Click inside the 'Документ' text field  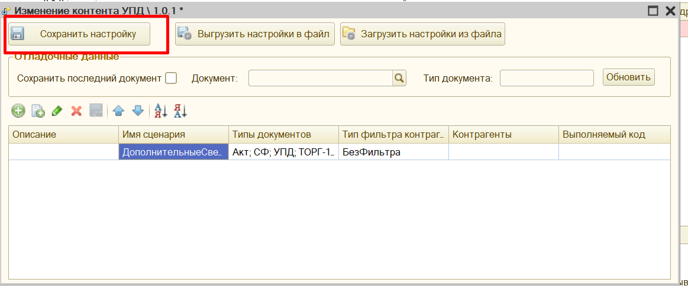pyautogui.click(x=319, y=78)
